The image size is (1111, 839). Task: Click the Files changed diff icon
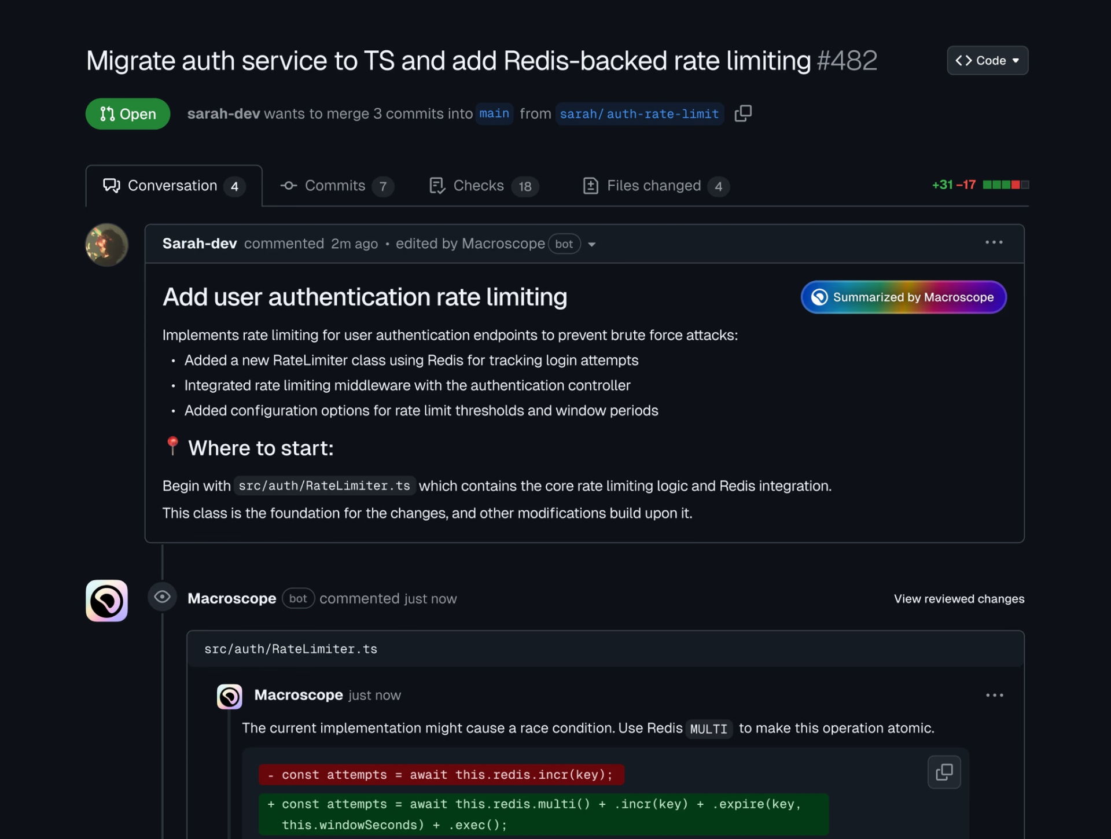coord(590,186)
